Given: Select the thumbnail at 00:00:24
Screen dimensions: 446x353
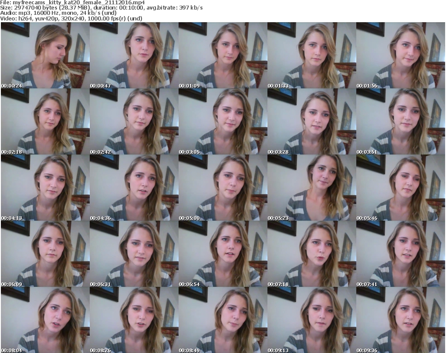Looking at the screenshot, I should pyautogui.click(x=45, y=55).
